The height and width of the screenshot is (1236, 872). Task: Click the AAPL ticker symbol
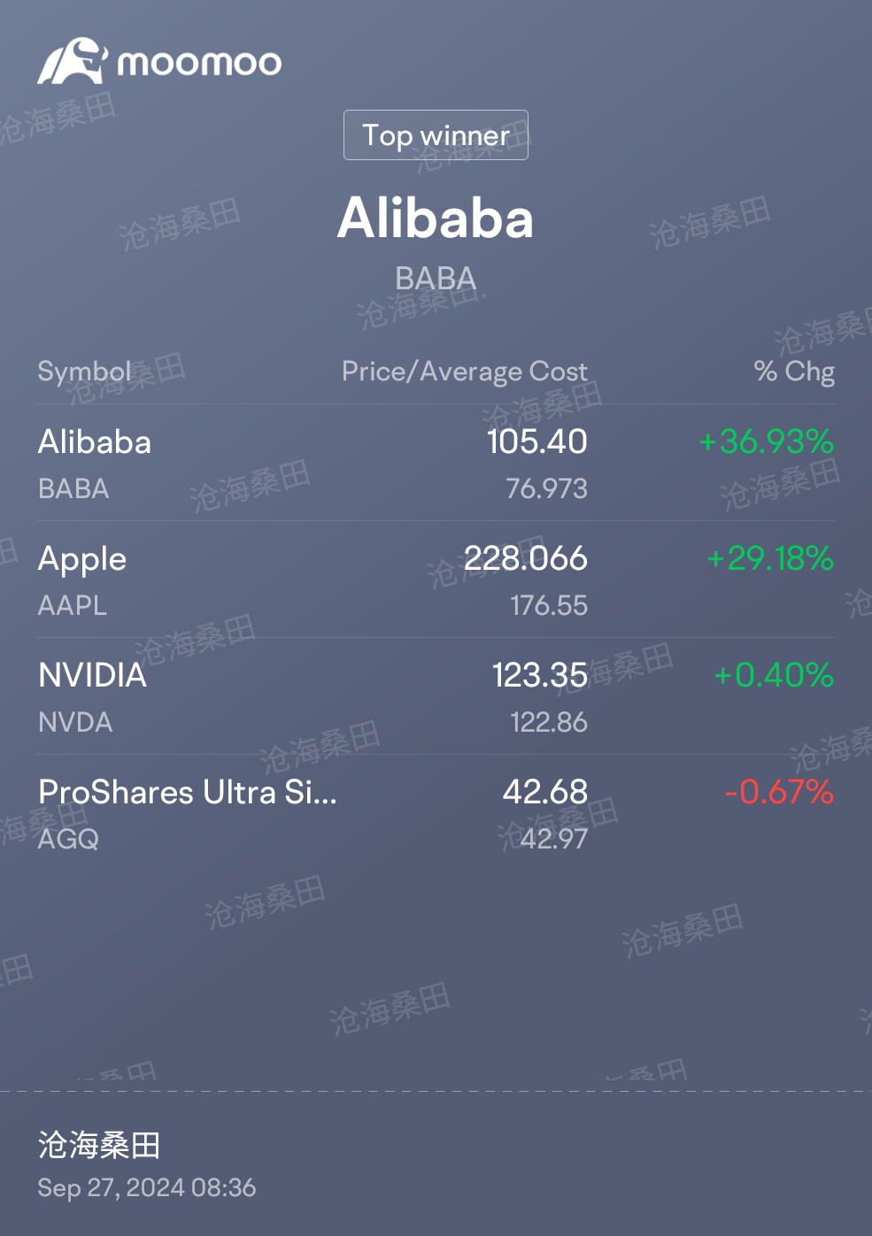click(x=73, y=605)
